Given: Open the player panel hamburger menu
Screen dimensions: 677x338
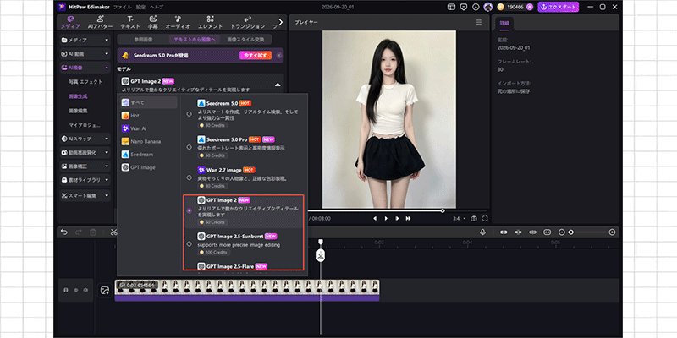Looking at the screenshot, I should tap(479, 22).
